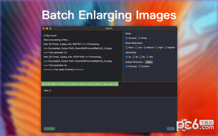Image resolution: width=218 pixels, height=136 pixels.
Task: Click the green drag files banner
Action: click(80, 84)
